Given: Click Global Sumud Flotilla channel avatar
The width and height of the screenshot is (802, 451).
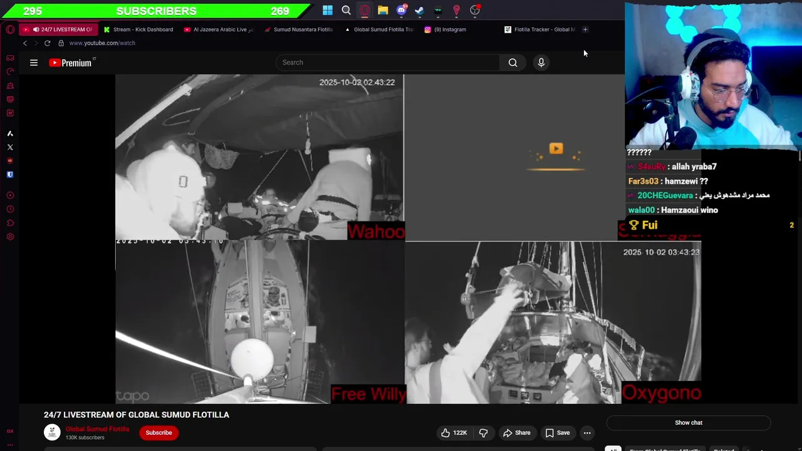Looking at the screenshot, I should (52, 432).
